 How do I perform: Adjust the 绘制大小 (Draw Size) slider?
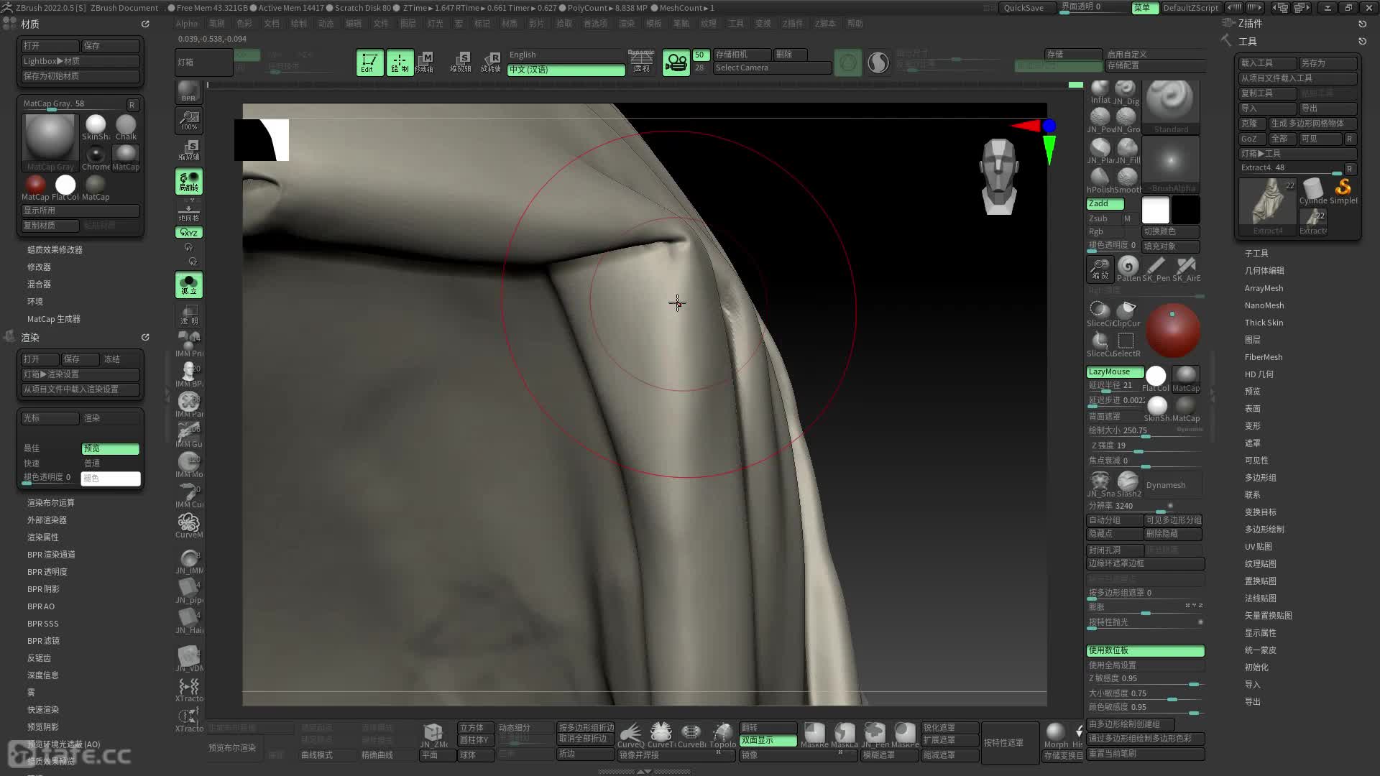[x=1145, y=431]
